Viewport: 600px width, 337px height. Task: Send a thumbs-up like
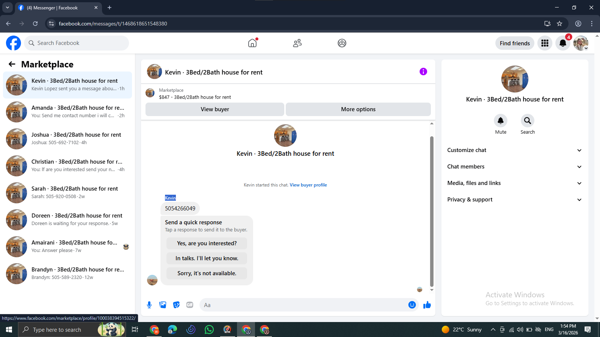point(427,305)
